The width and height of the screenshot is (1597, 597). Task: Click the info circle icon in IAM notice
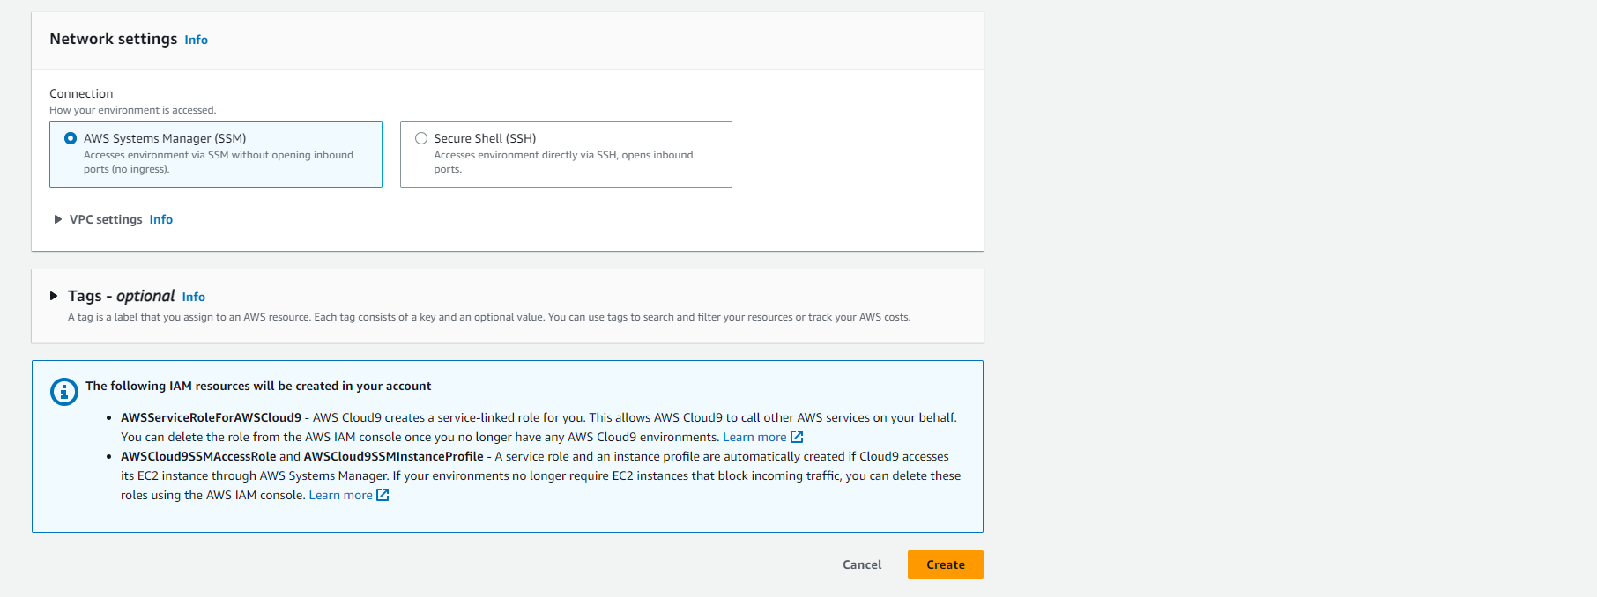point(63,391)
